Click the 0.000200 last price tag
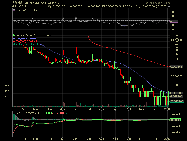Image resolution: width=187 pixels, height=141 pixels. point(176,96)
